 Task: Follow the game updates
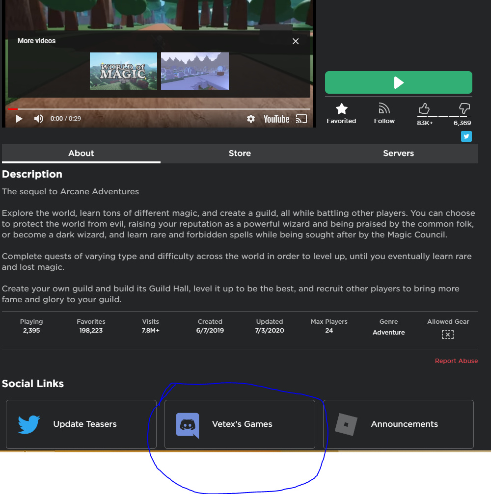pos(384,114)
